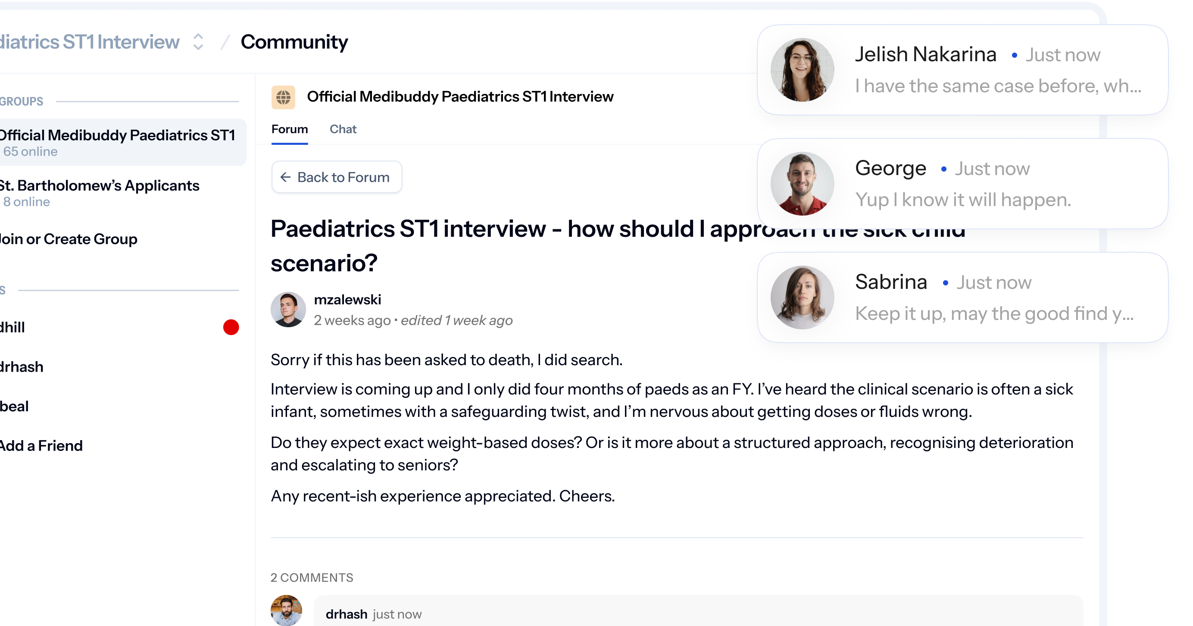The height and width of the screenshot is (626, 1193).
Task: Open friend drhash in the sidebar
Action: [22, 367]
